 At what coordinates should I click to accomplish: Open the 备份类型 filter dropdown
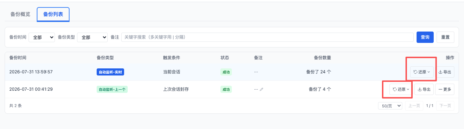(x=92, y=37)
